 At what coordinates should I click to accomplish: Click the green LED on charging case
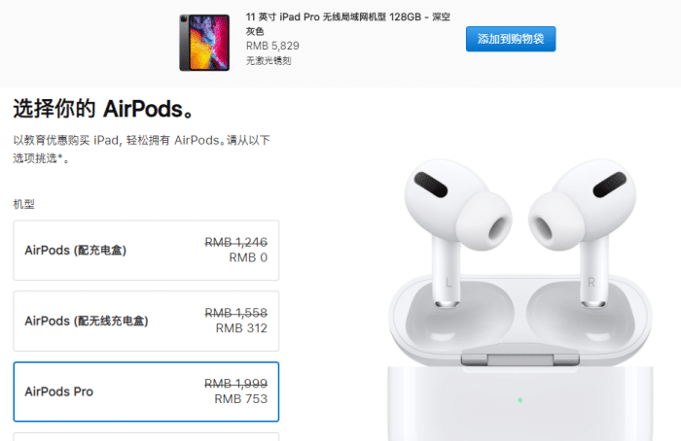coord(520,400)
